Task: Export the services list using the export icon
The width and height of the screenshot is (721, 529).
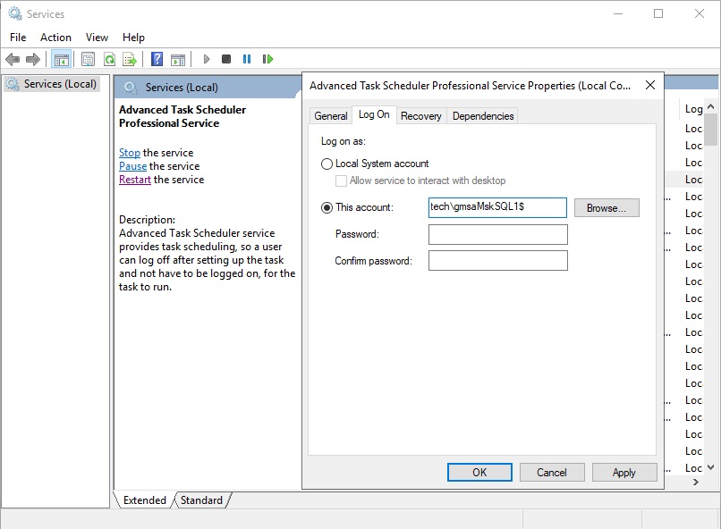Action: [x=131, y=59]
